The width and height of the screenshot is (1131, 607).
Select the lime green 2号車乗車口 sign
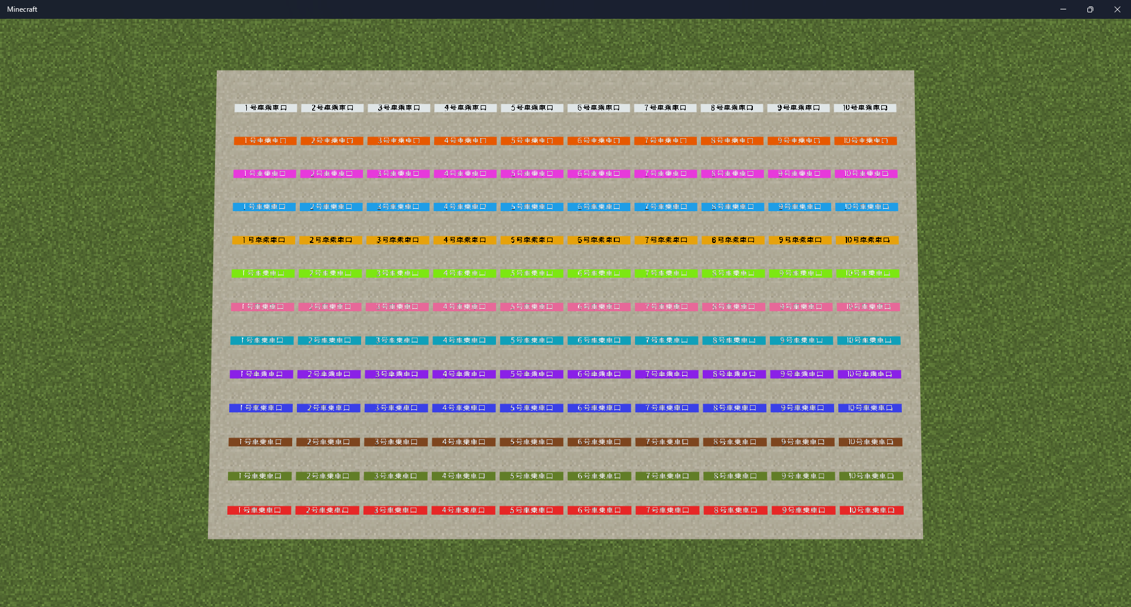(x=330, y=274)
